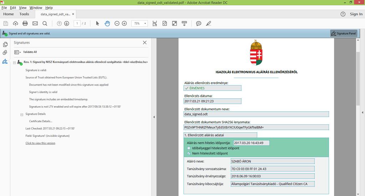This screenshot has height=196, width=365.
Task: Add a comment with the bubble icon
Action: [x=199, y=24]
